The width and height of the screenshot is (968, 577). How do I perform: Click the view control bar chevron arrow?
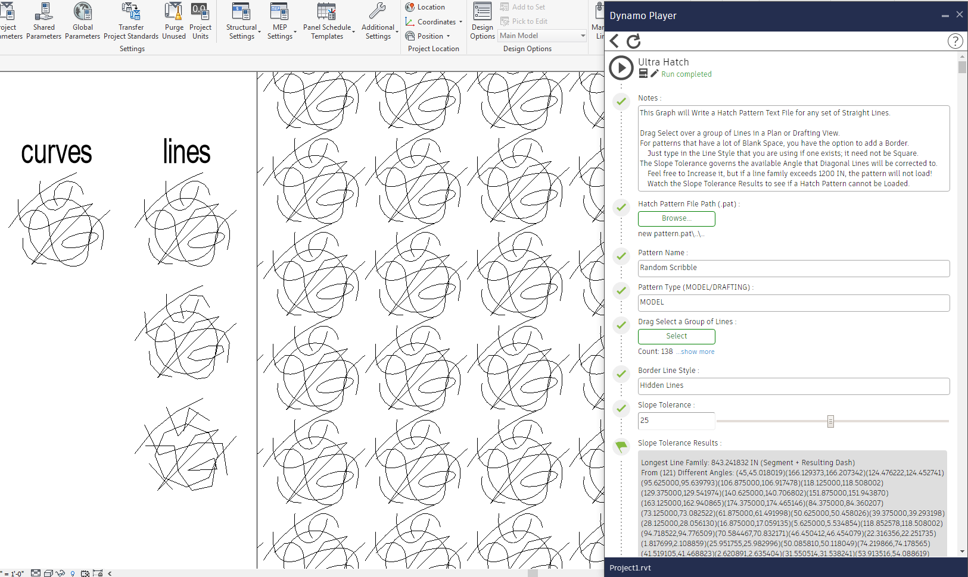pyautogui.click(x=110, y=573)
